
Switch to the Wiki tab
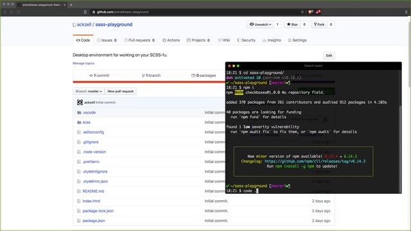coord(224,40)
